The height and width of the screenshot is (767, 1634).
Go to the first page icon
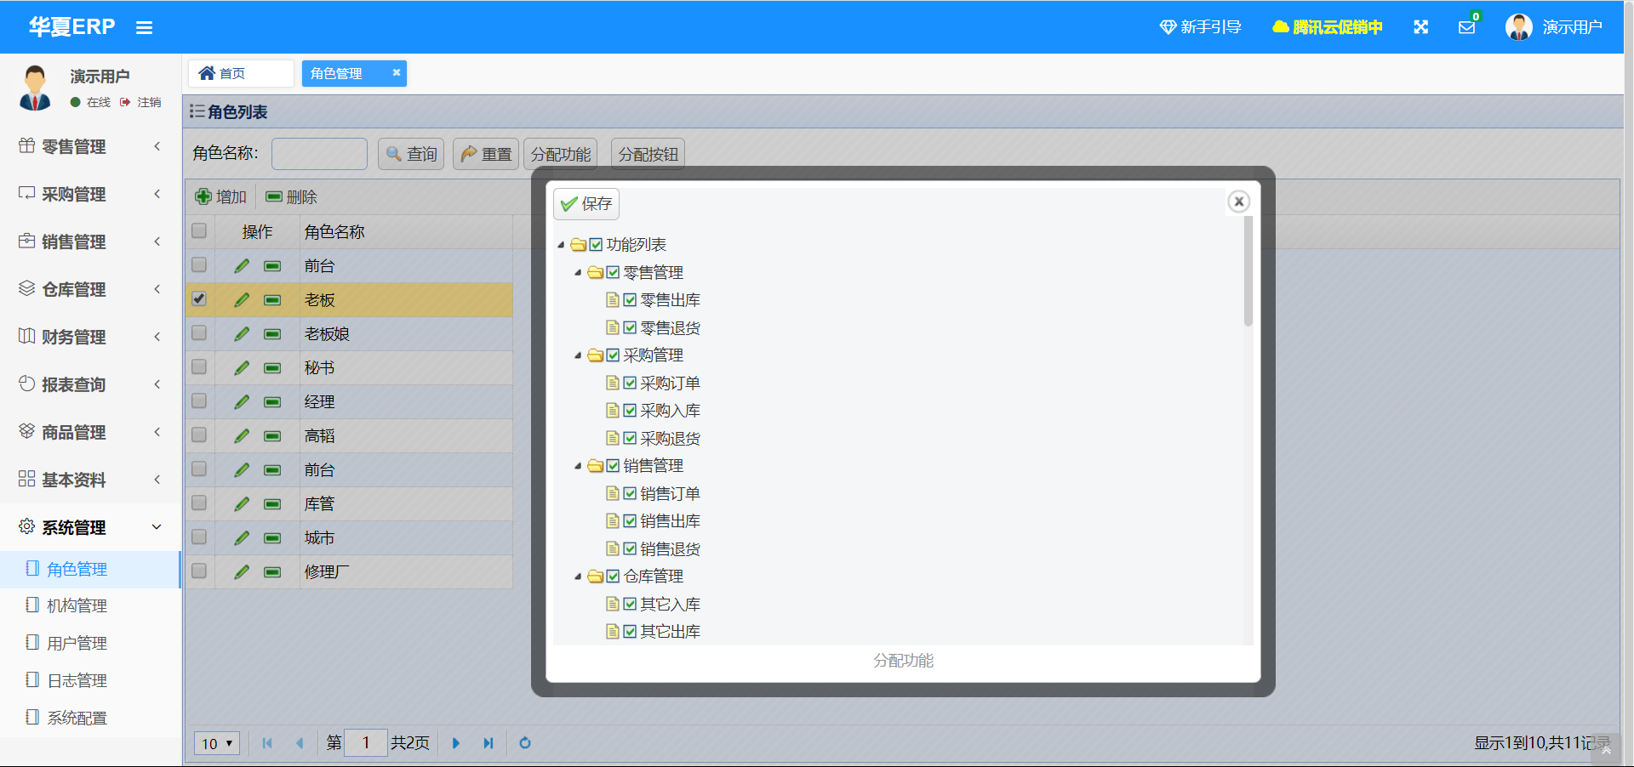(x=267, y=743)
